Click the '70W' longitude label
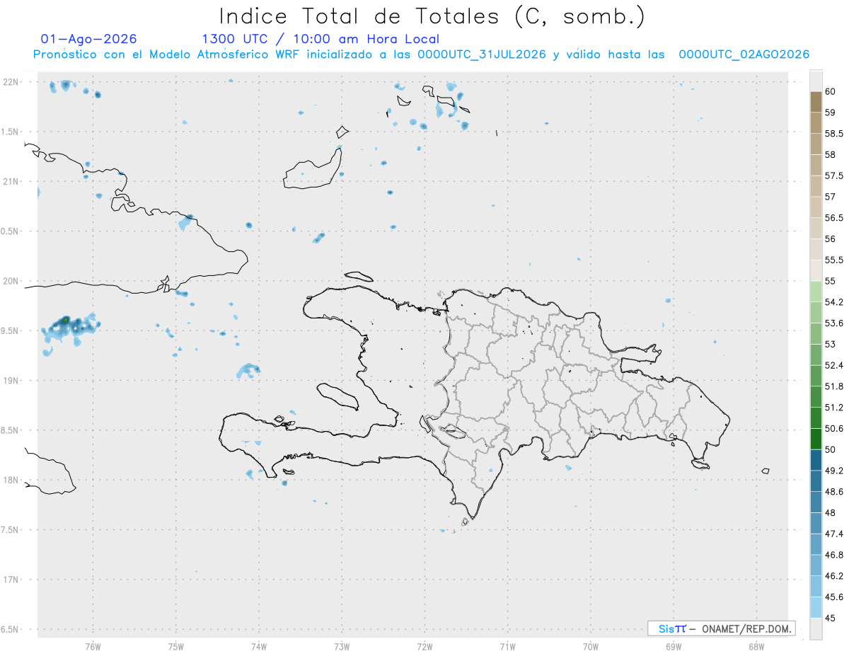 coord(591,646)
